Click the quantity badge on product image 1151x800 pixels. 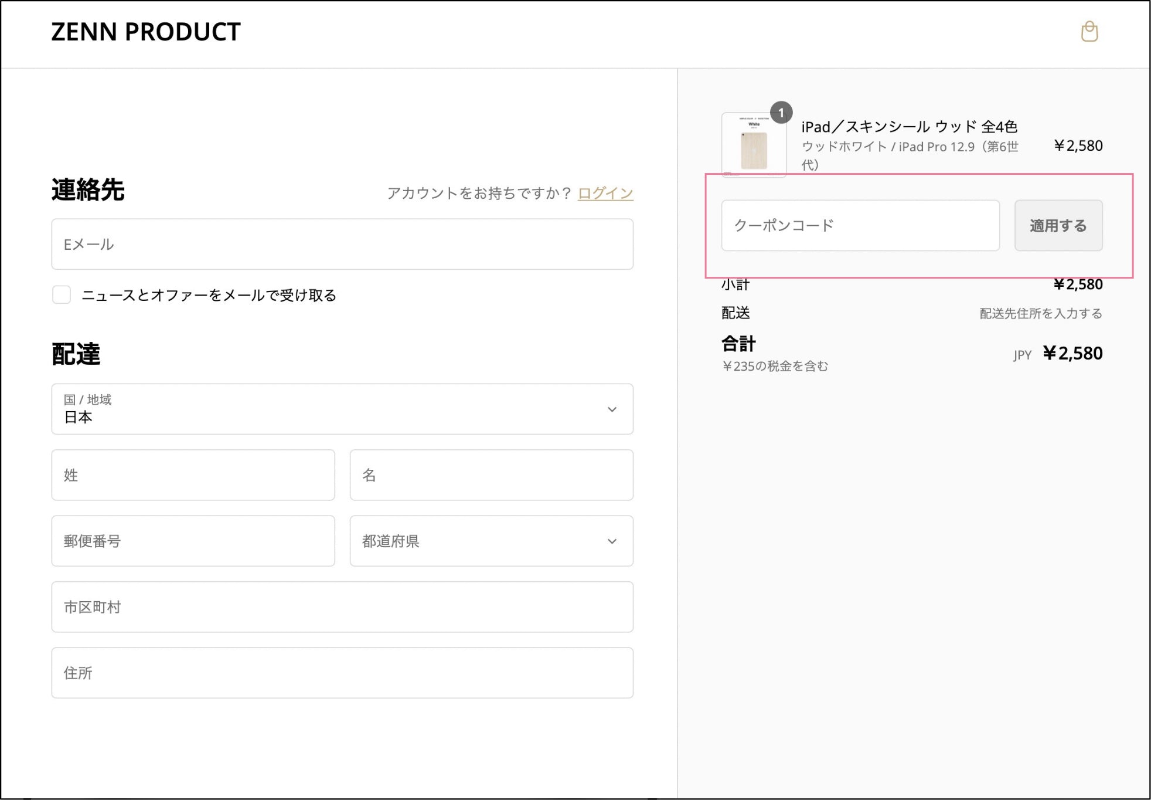tap(781, 113)
